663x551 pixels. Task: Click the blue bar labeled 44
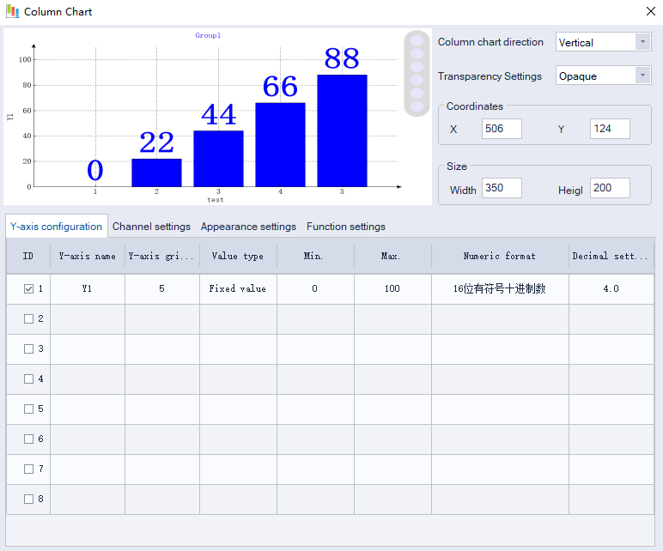tap(219, 159)
